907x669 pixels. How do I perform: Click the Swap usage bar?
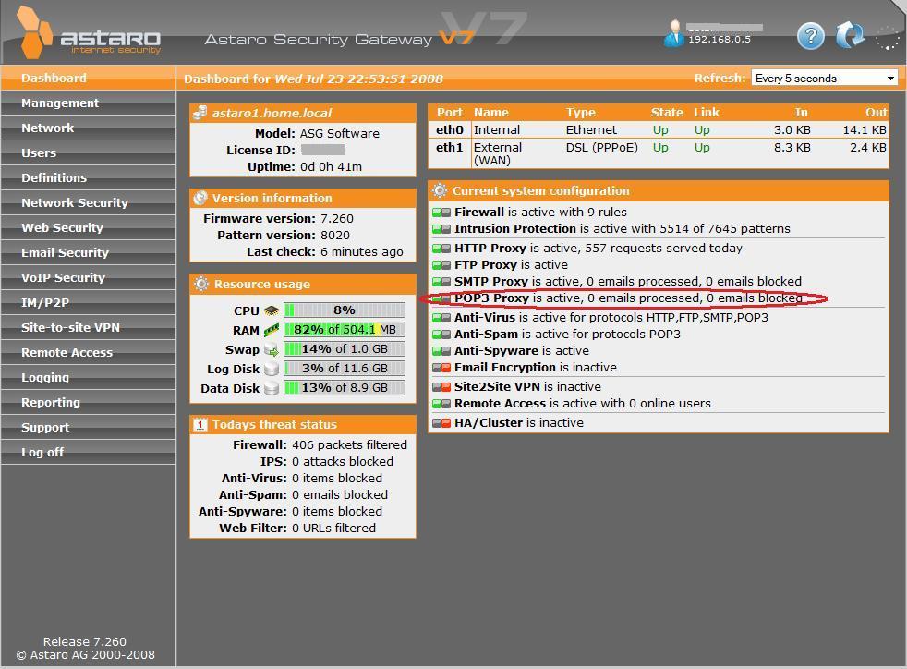(x=345, y=349)
